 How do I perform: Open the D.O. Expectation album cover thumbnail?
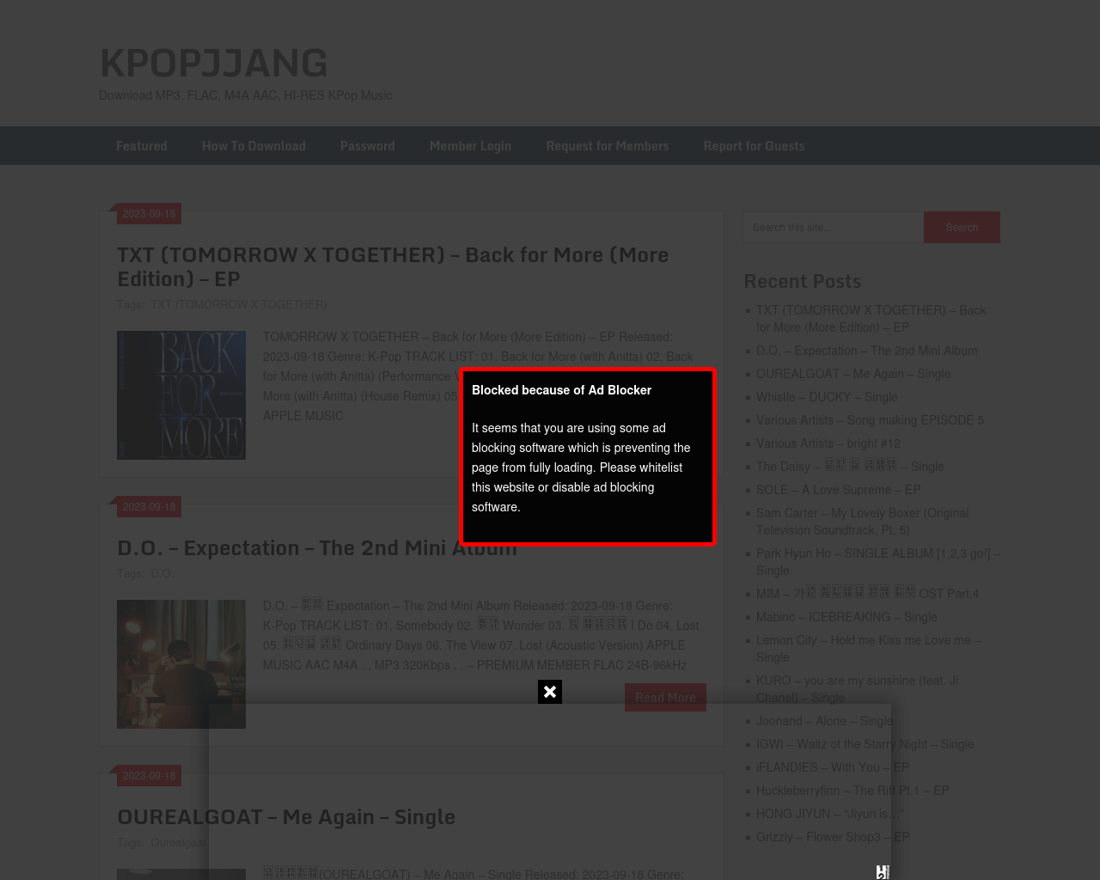[181, 664]
